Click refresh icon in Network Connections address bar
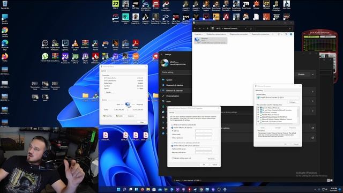The image size is (343, 193). pos(251,28)
